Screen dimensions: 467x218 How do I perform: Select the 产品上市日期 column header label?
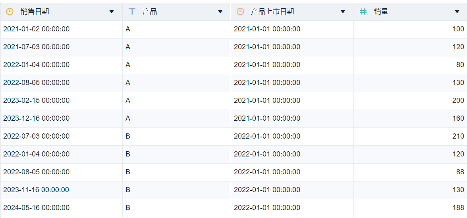[272, 12]
